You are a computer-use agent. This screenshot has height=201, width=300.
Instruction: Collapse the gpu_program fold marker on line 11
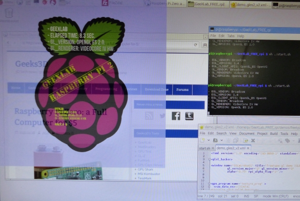tap(209, 184)
